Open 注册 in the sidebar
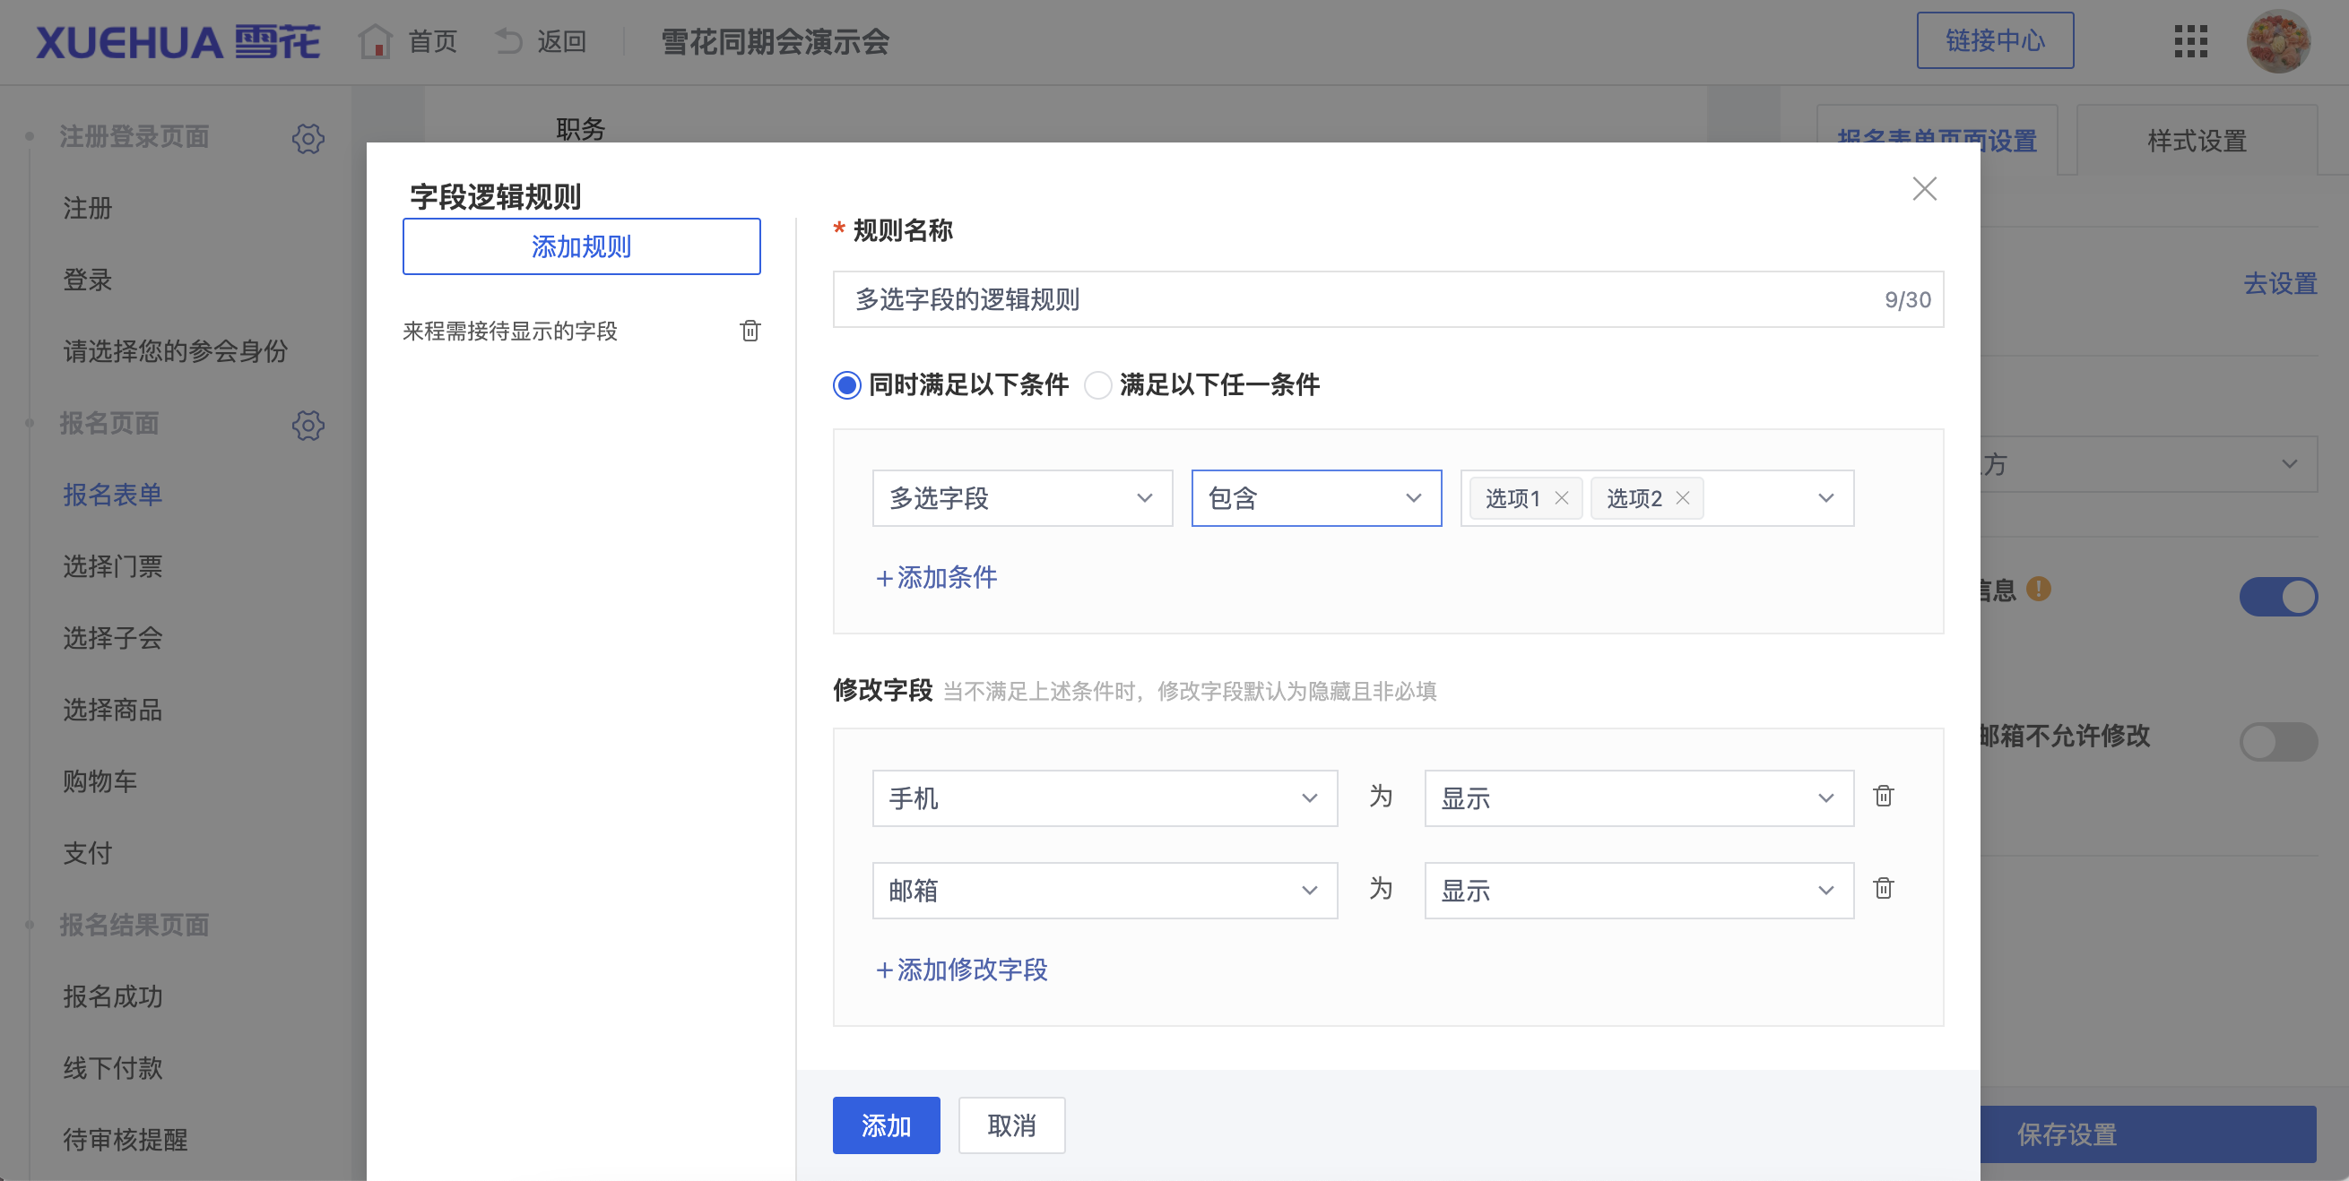The height and width of the screenshot is (1181, 2349). tap(88, 209)
